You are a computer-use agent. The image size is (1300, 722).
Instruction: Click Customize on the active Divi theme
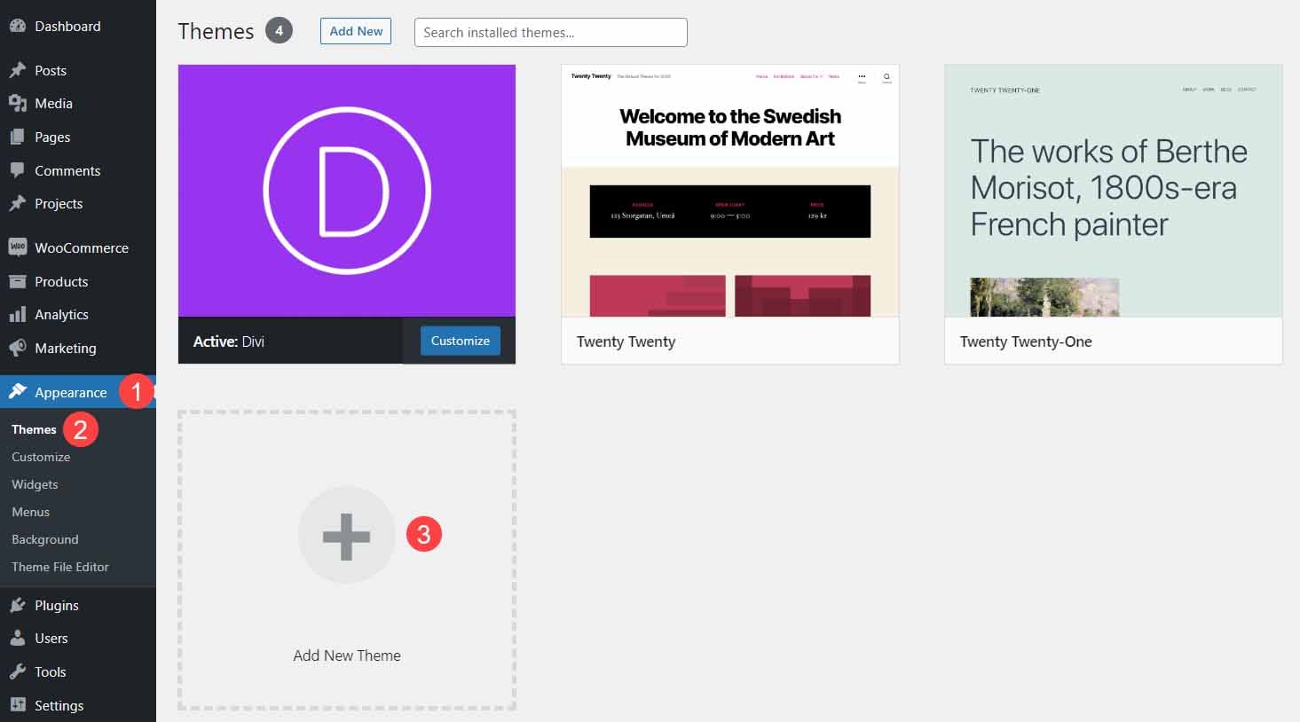461,341
